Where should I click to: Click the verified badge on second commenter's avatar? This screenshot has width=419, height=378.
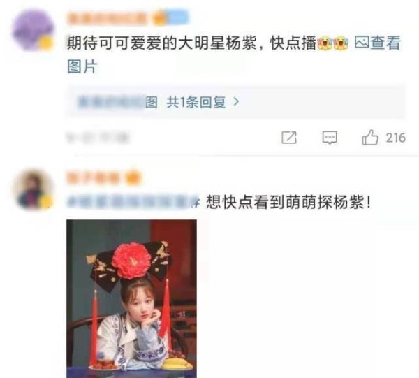coord(46,202)
